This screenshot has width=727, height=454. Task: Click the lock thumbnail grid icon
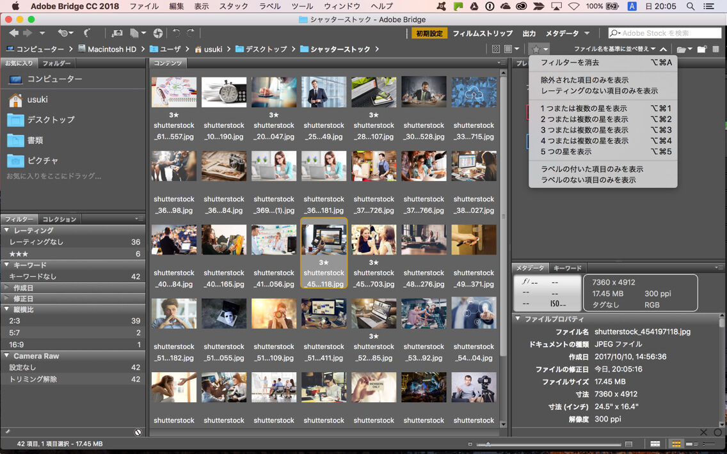click(x=655, y=444)
